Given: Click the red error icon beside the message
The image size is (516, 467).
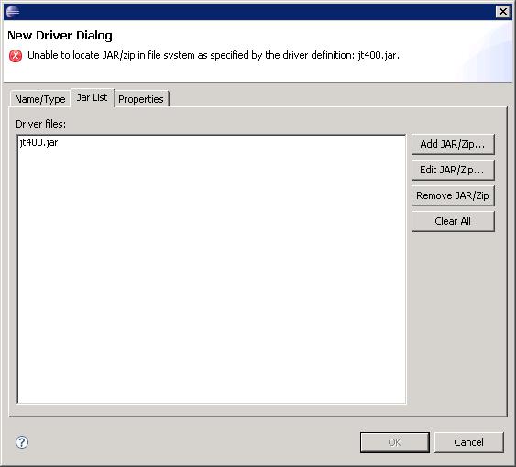Looking at the screenshot, I should coord(16,56).
